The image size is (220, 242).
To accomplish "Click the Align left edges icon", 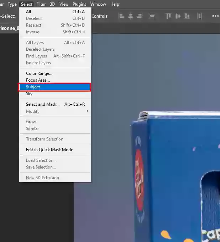I will click(121, 16).
